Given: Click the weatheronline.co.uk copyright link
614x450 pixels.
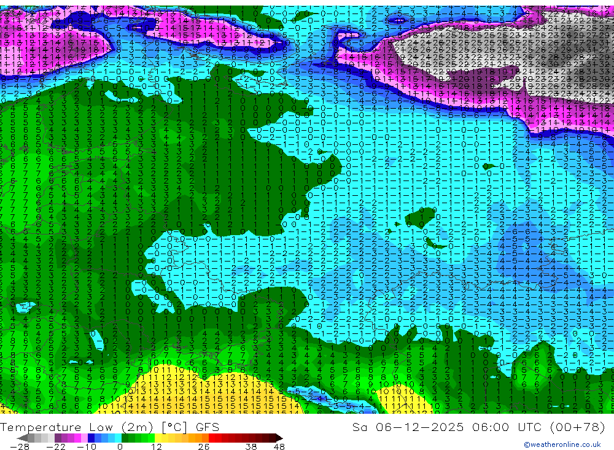Looking at the screenshot, I should click(x=562, y=444).
